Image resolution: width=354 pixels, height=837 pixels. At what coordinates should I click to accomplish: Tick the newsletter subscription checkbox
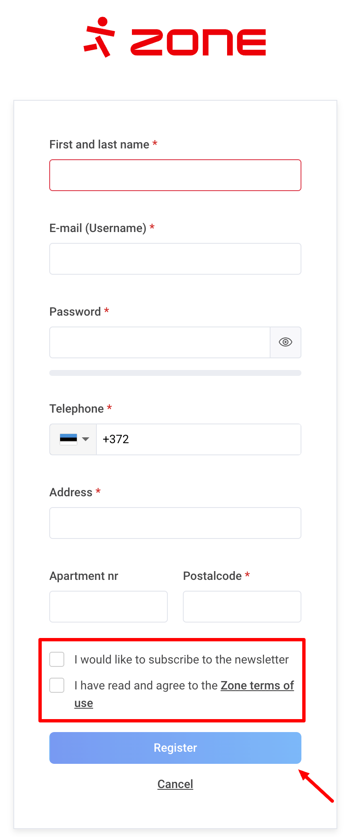(57, 659)
